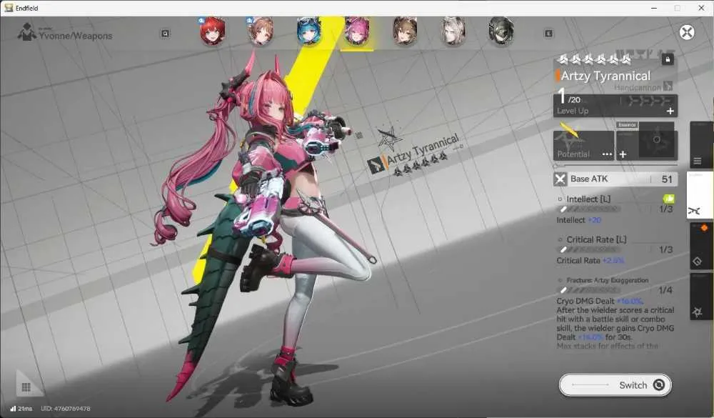Viewport: 714px width, 418px height.
Task: Select the blue-haired operator portrait
Action: point(308,31)
